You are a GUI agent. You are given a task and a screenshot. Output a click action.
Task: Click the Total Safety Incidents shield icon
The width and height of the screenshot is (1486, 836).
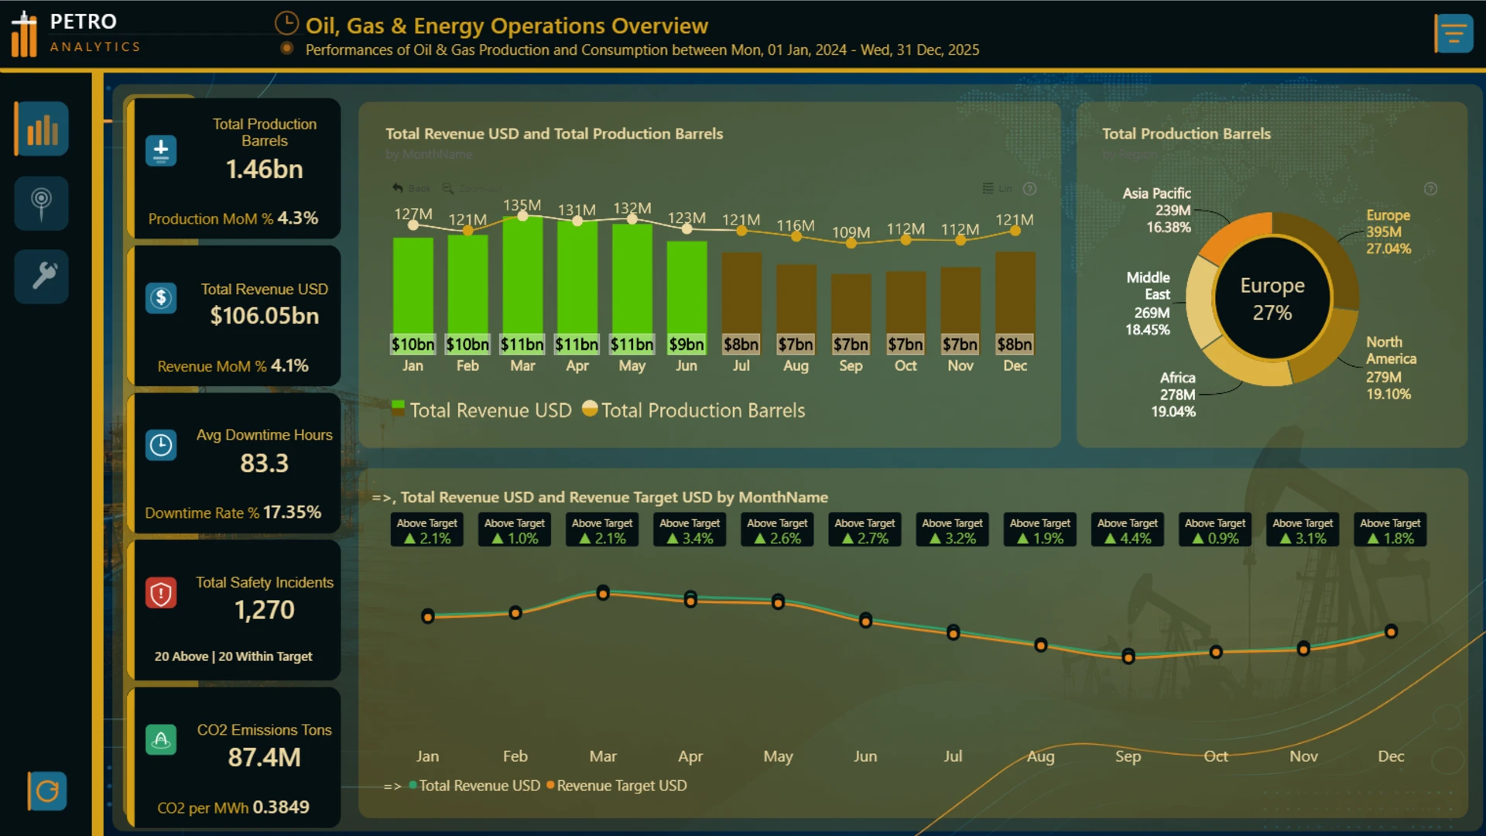point(161,594)
